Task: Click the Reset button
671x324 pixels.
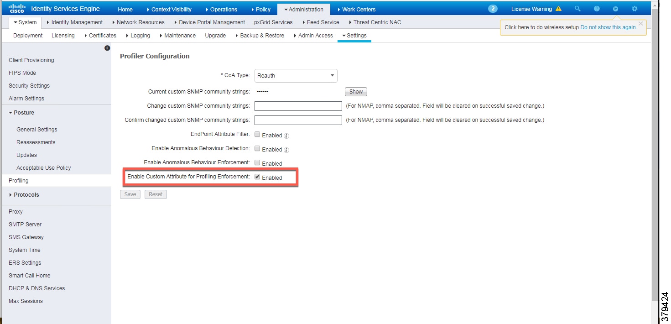Action: (x=156, y=194)
